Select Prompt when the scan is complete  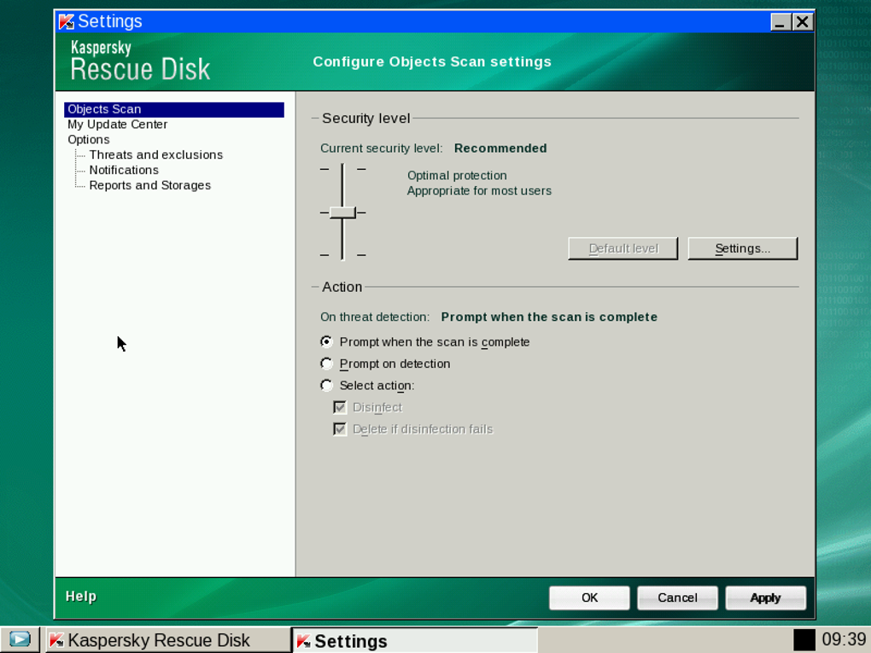(326, 341)
